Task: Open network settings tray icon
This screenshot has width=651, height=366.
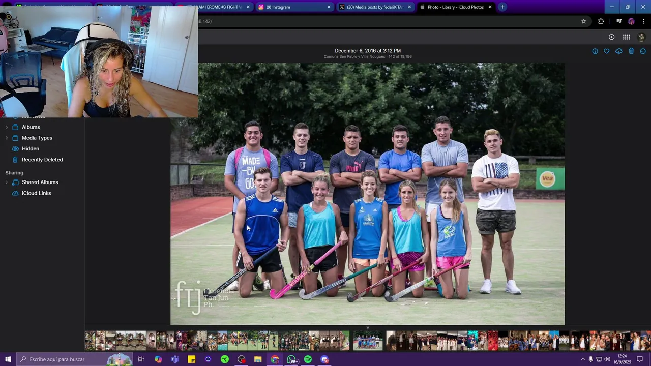Action: [x=599, y=359]
